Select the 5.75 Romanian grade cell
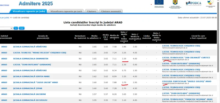 (x=124, y=71)
